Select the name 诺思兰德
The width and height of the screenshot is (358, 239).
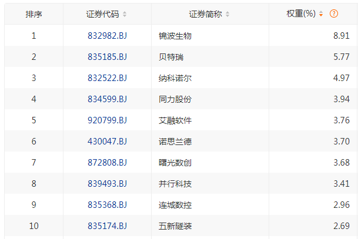pos(175,142)
